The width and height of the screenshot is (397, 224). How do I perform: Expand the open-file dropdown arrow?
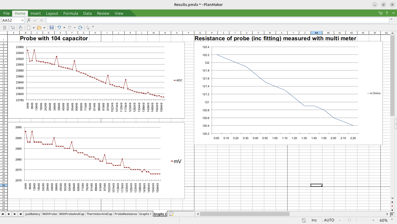point(44,28)
